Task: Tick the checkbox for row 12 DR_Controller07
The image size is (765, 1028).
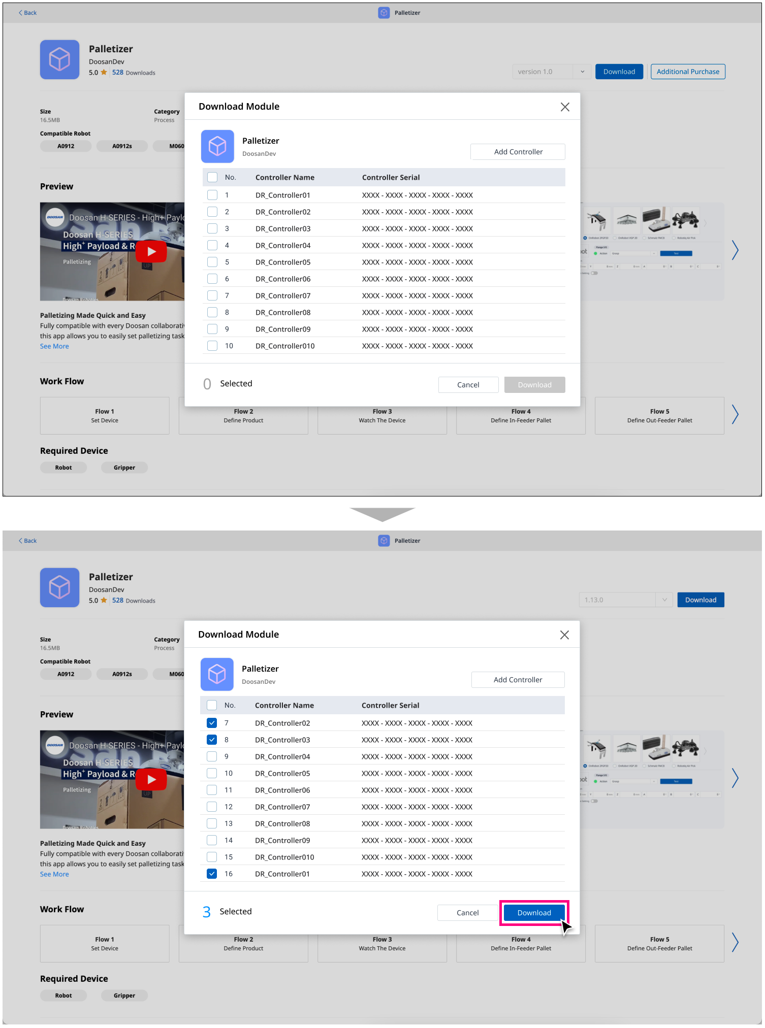Action: pyautogui.click(x=212, y=807)
